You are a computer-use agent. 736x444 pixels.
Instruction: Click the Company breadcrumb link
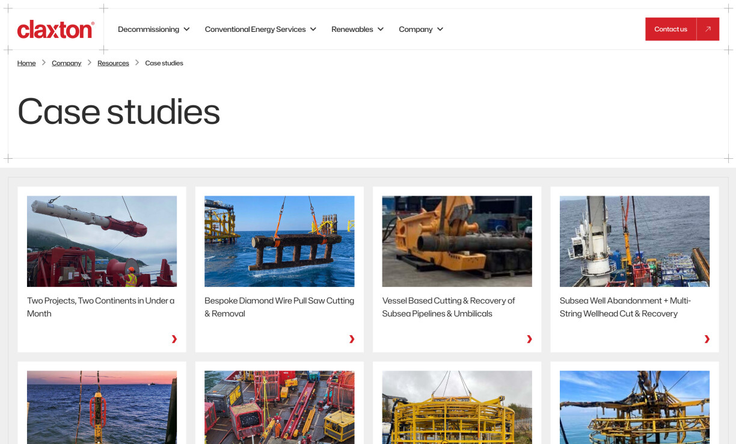(x=66, y=63)
